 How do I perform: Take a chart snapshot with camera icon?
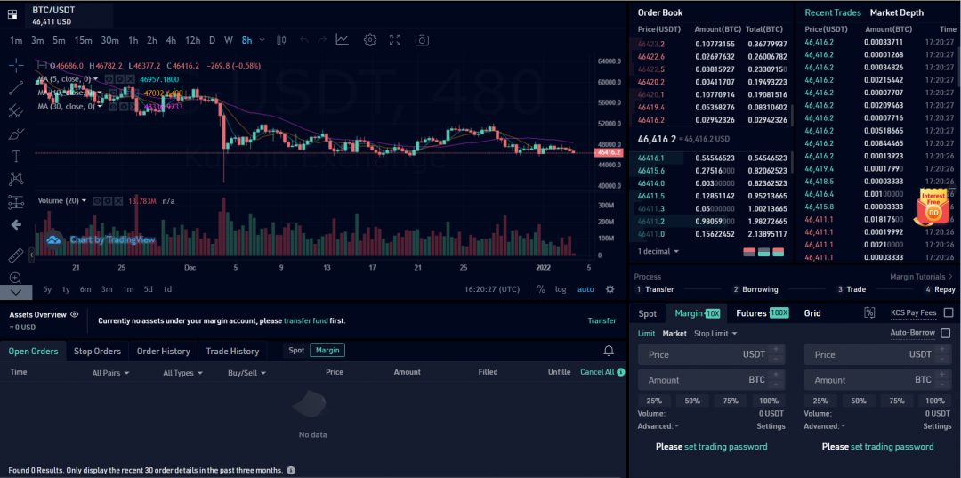tap(422, 40)
